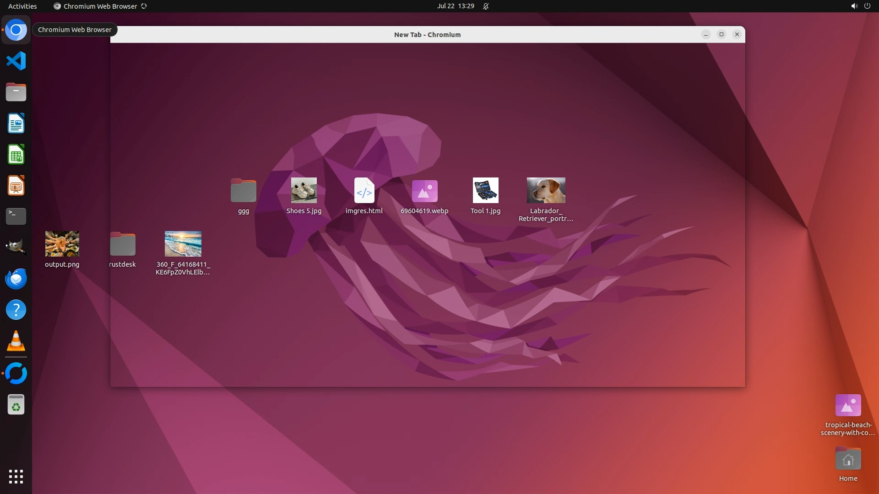The height and width of the screenshot is (494, 879).
Task: Show Applications grid button
Action: [x=16, y=476]
